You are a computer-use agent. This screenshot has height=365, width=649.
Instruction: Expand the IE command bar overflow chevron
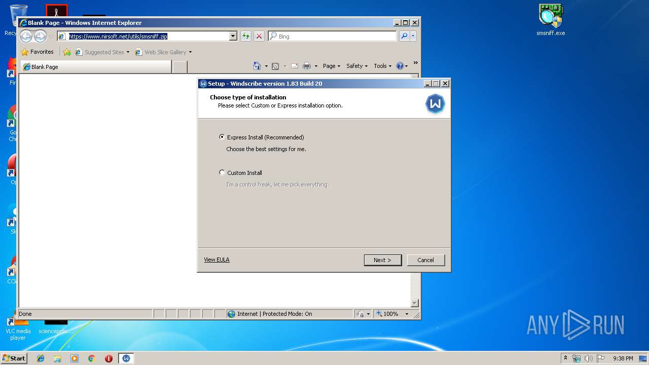click(x=415, y=63)
